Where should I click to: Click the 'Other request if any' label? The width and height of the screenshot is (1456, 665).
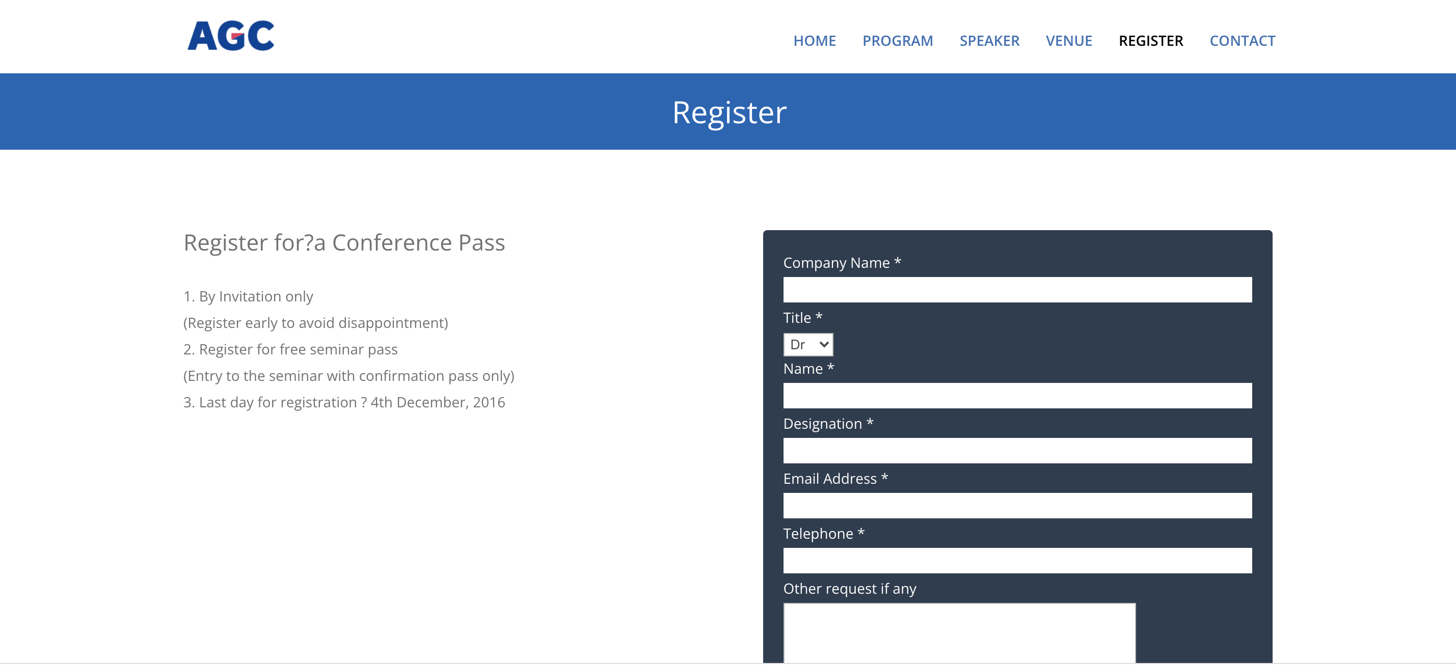(850, 589)
